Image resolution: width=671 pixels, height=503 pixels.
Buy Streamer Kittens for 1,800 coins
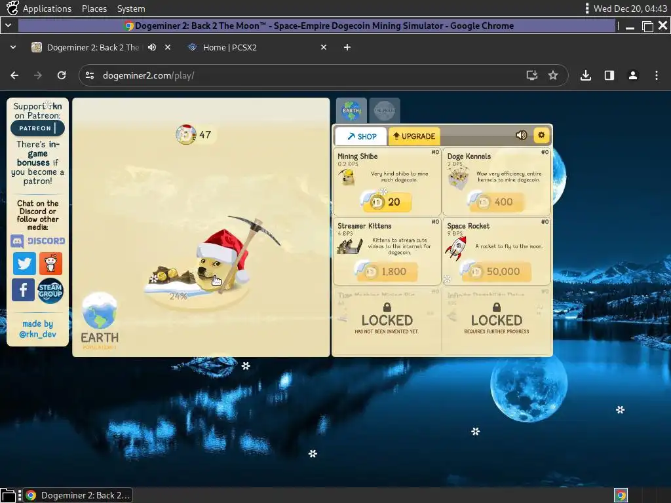[387, 271]
